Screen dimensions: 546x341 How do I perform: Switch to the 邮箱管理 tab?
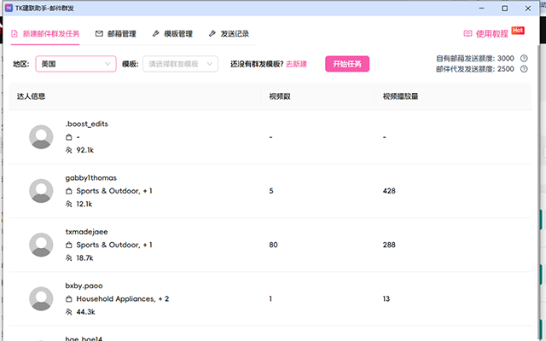coord(116,34)
